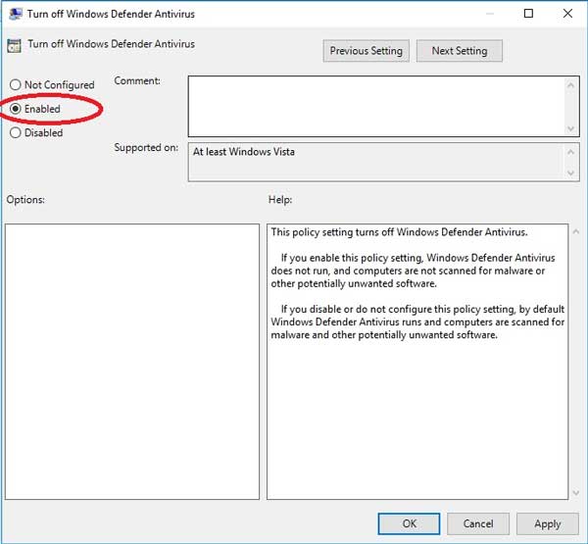Viewport: 588px width, 544px height.
Task: Click Supported on box up scroll arrow
Action: click(570, 152)
